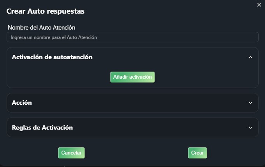Click the Activación de autoatención heading text
Screen dimensions: 265x167
coord(52,57)
